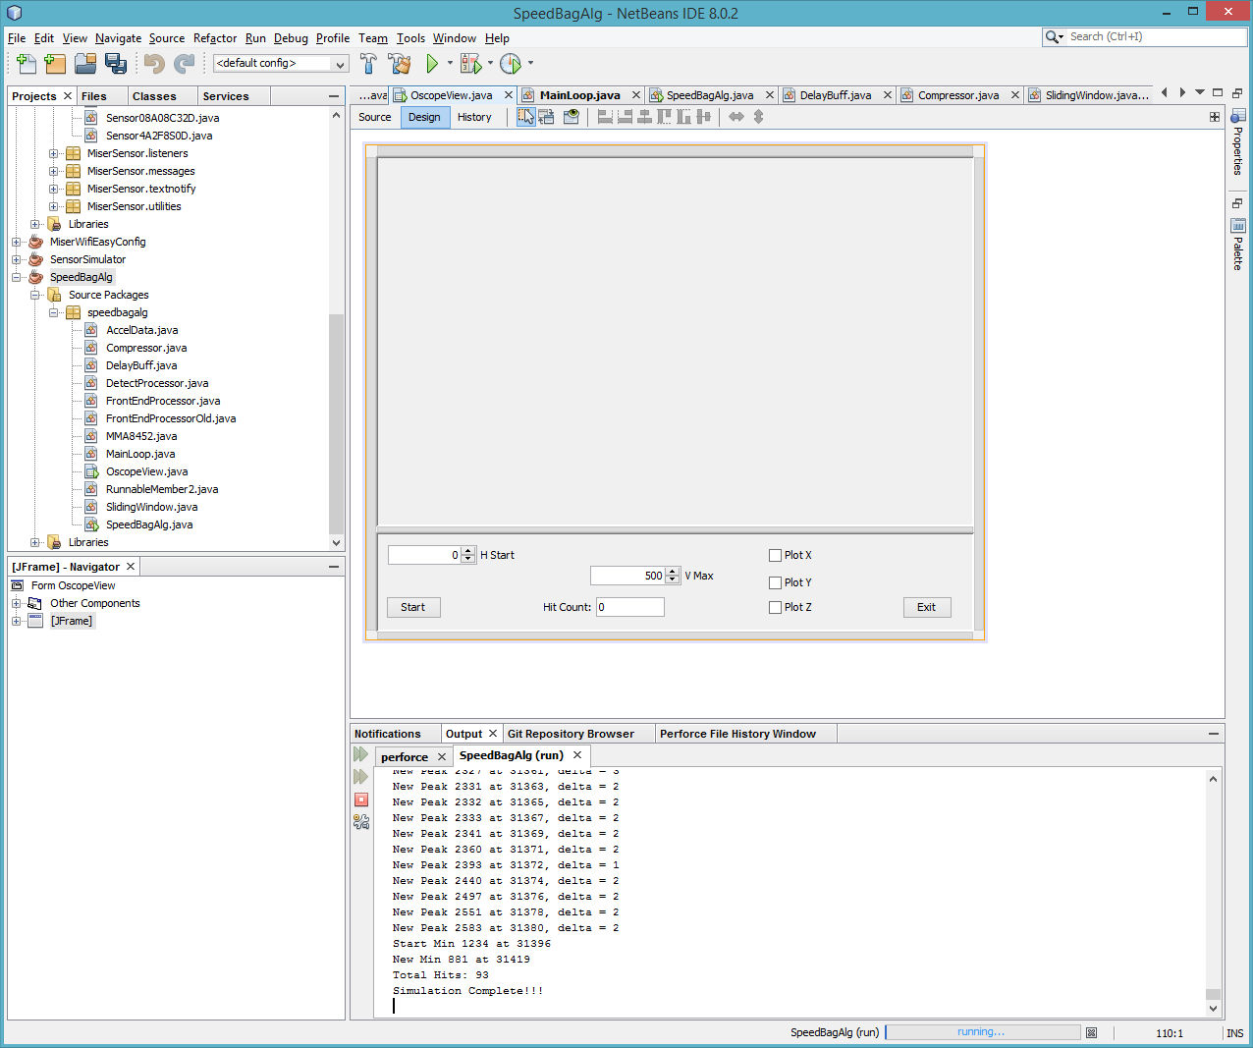Click the Start button in form
Viewport: 1253px width, 1048px height.
point(413,607)
